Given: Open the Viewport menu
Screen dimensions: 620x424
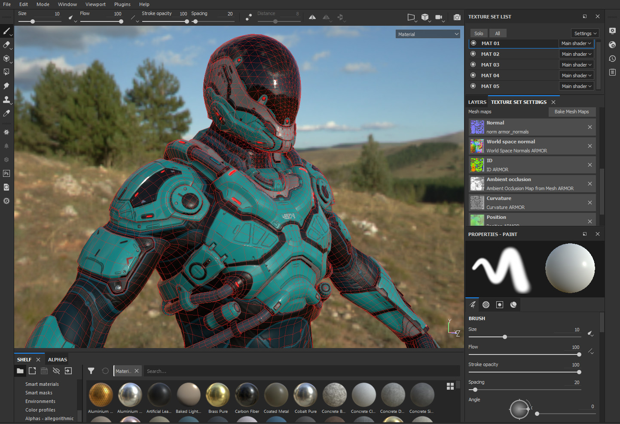Looking at the screenshot, I should click(95, 4).
